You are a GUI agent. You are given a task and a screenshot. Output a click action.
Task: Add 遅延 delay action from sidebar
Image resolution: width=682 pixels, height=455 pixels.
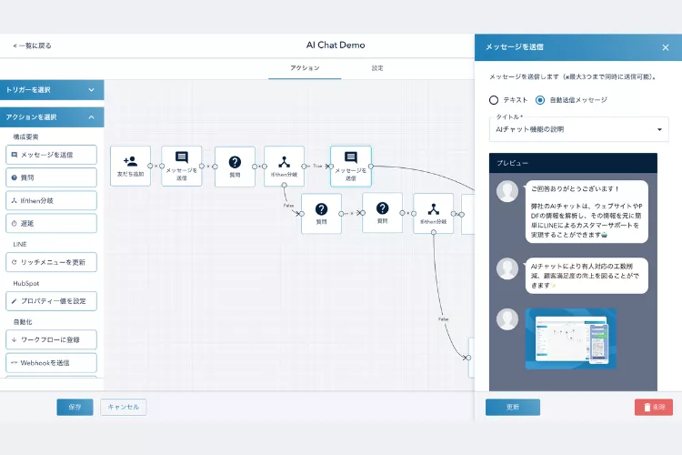[51, 223]
